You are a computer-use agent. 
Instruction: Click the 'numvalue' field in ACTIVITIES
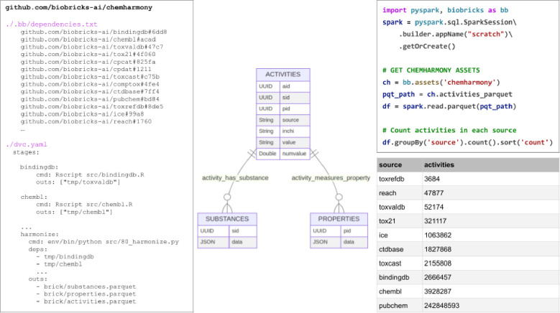point(295,154)
